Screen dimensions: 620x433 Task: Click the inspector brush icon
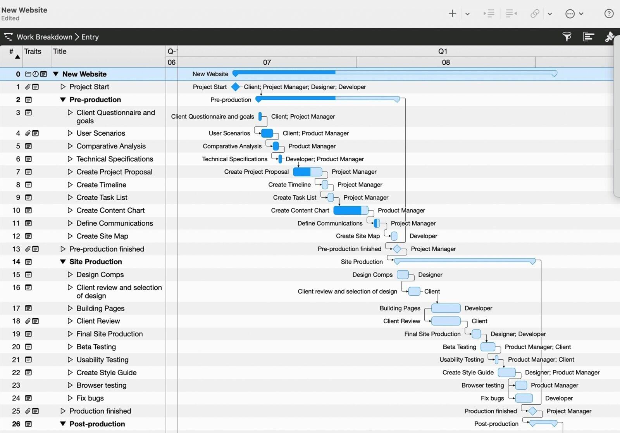click(x=610, y=37)
